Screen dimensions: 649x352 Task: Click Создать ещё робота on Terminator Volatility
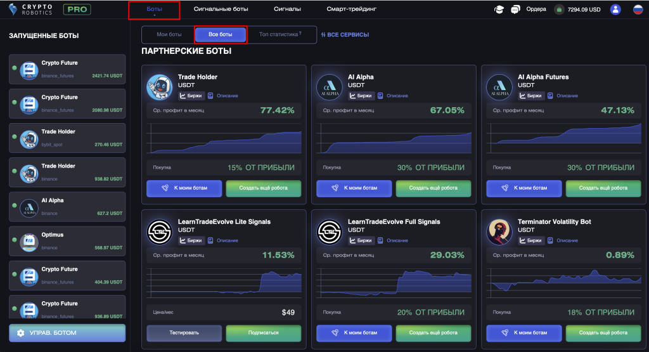pyautogui.click(x=603, y=333)
